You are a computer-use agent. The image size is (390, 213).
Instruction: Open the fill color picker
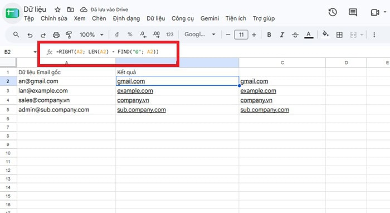click(325, 33)
